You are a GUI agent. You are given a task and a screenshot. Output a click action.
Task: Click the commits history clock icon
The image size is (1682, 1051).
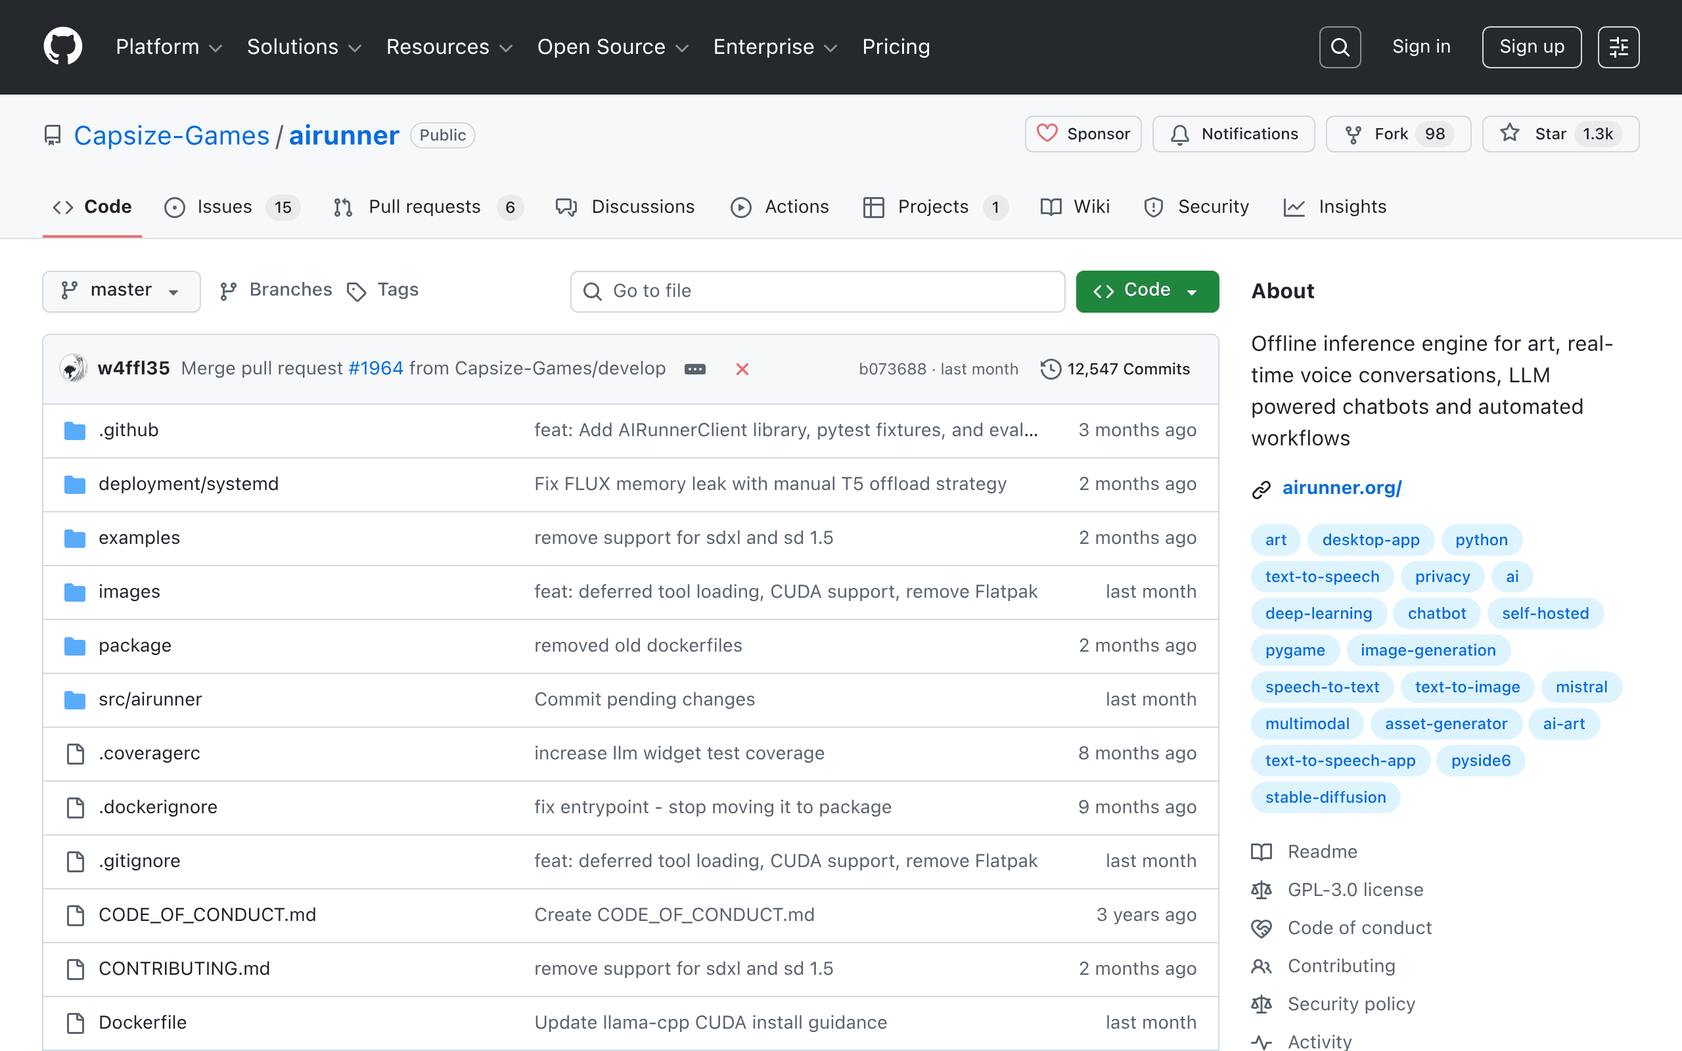[1050, 369]
